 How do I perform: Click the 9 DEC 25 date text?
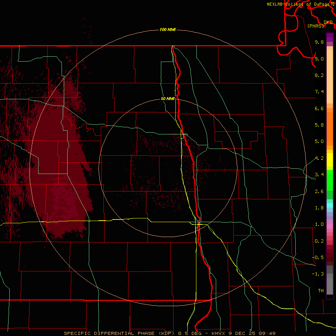click(x=242, y=333)
